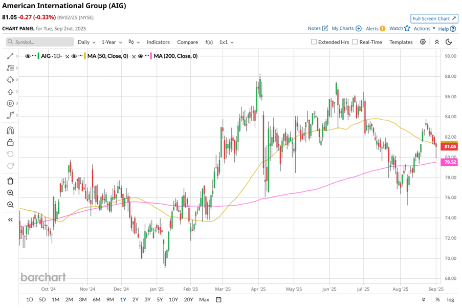Focus the Symbol search field
Viewport: 462px width, 308px height.
[x=40, y=42]
